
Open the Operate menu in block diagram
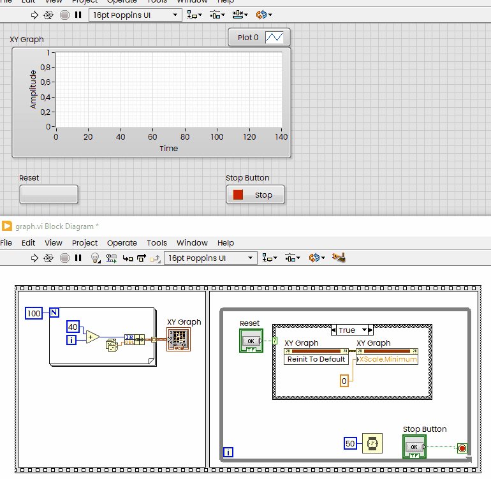(122, 243)
